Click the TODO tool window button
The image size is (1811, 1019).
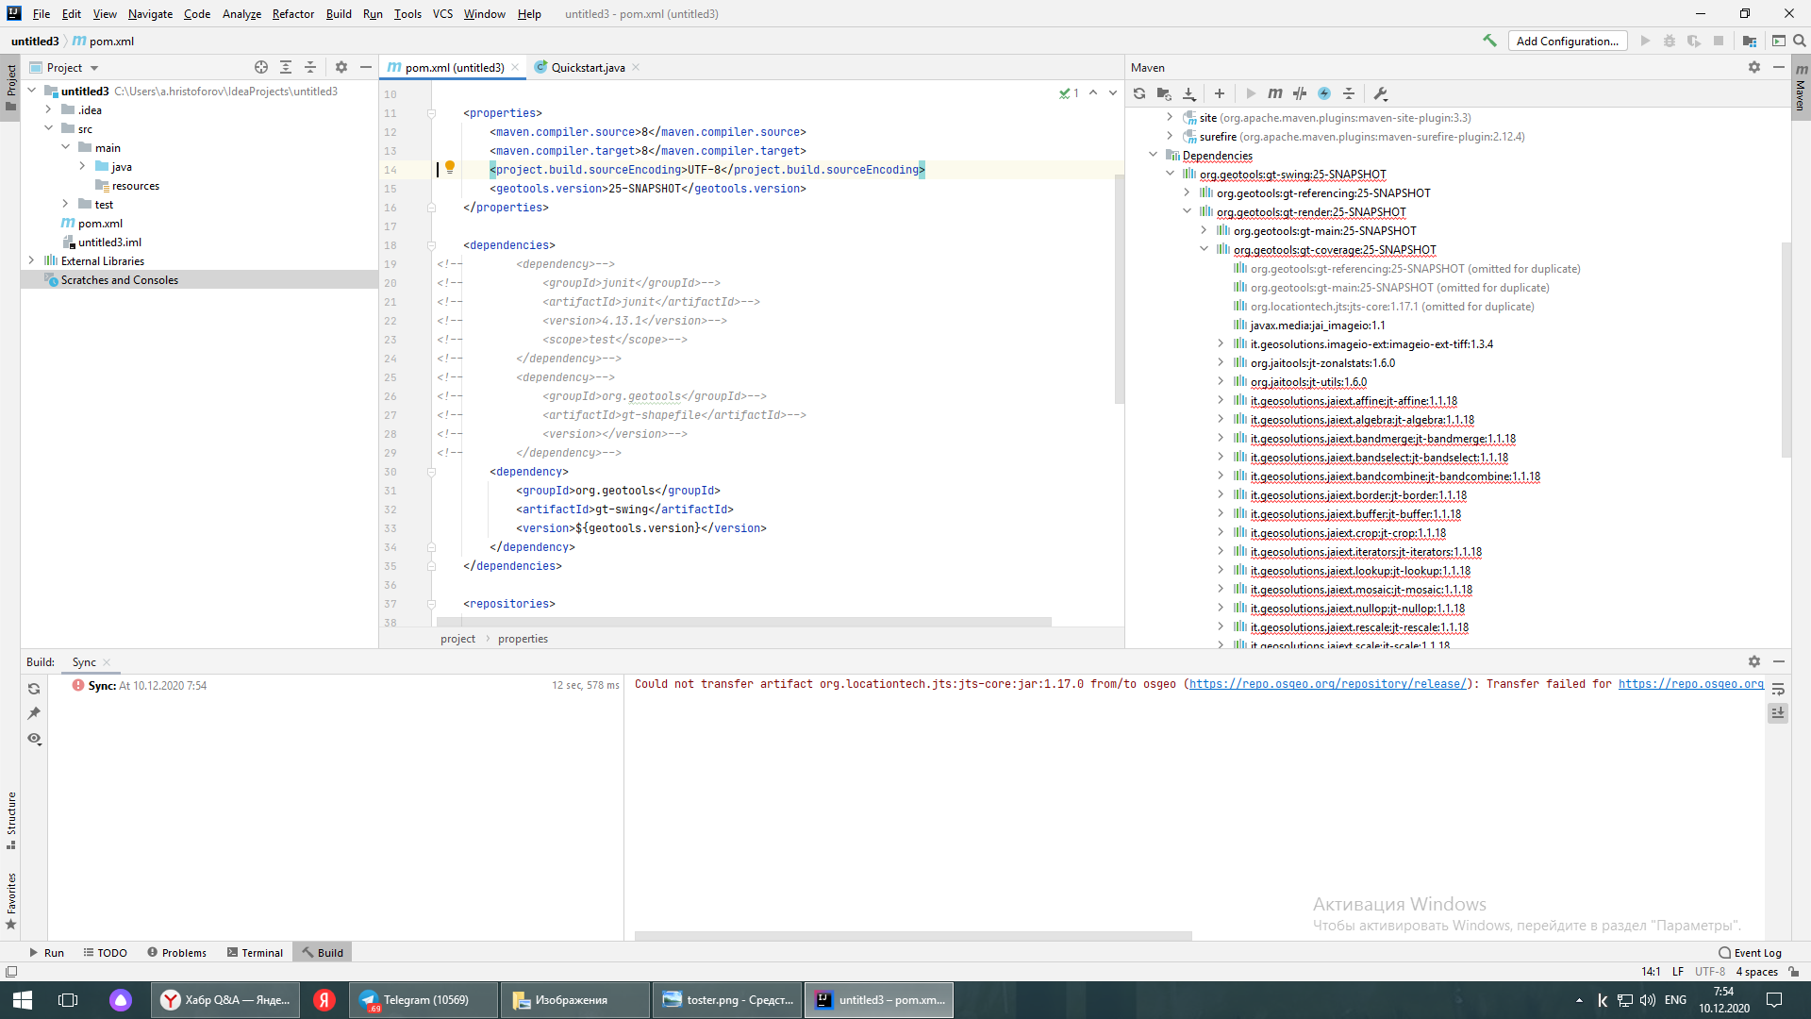[x=106, y=952]
